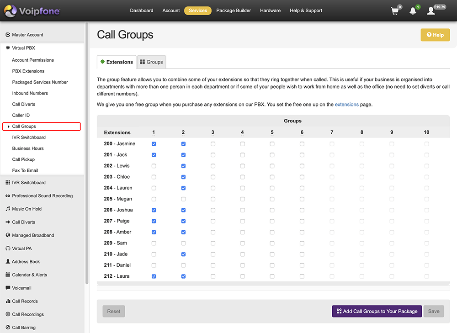
Task: Expand the IVR Switchboard sidebar section
Action: [x=28, y=183]
